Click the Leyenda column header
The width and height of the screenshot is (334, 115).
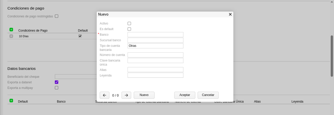297,102
